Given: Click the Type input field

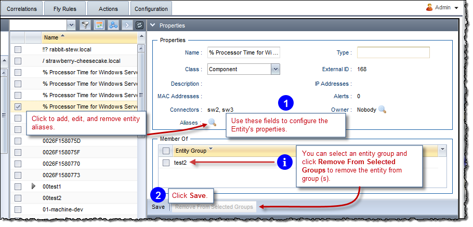Looking at the screenshot, I should click(393, 52).
